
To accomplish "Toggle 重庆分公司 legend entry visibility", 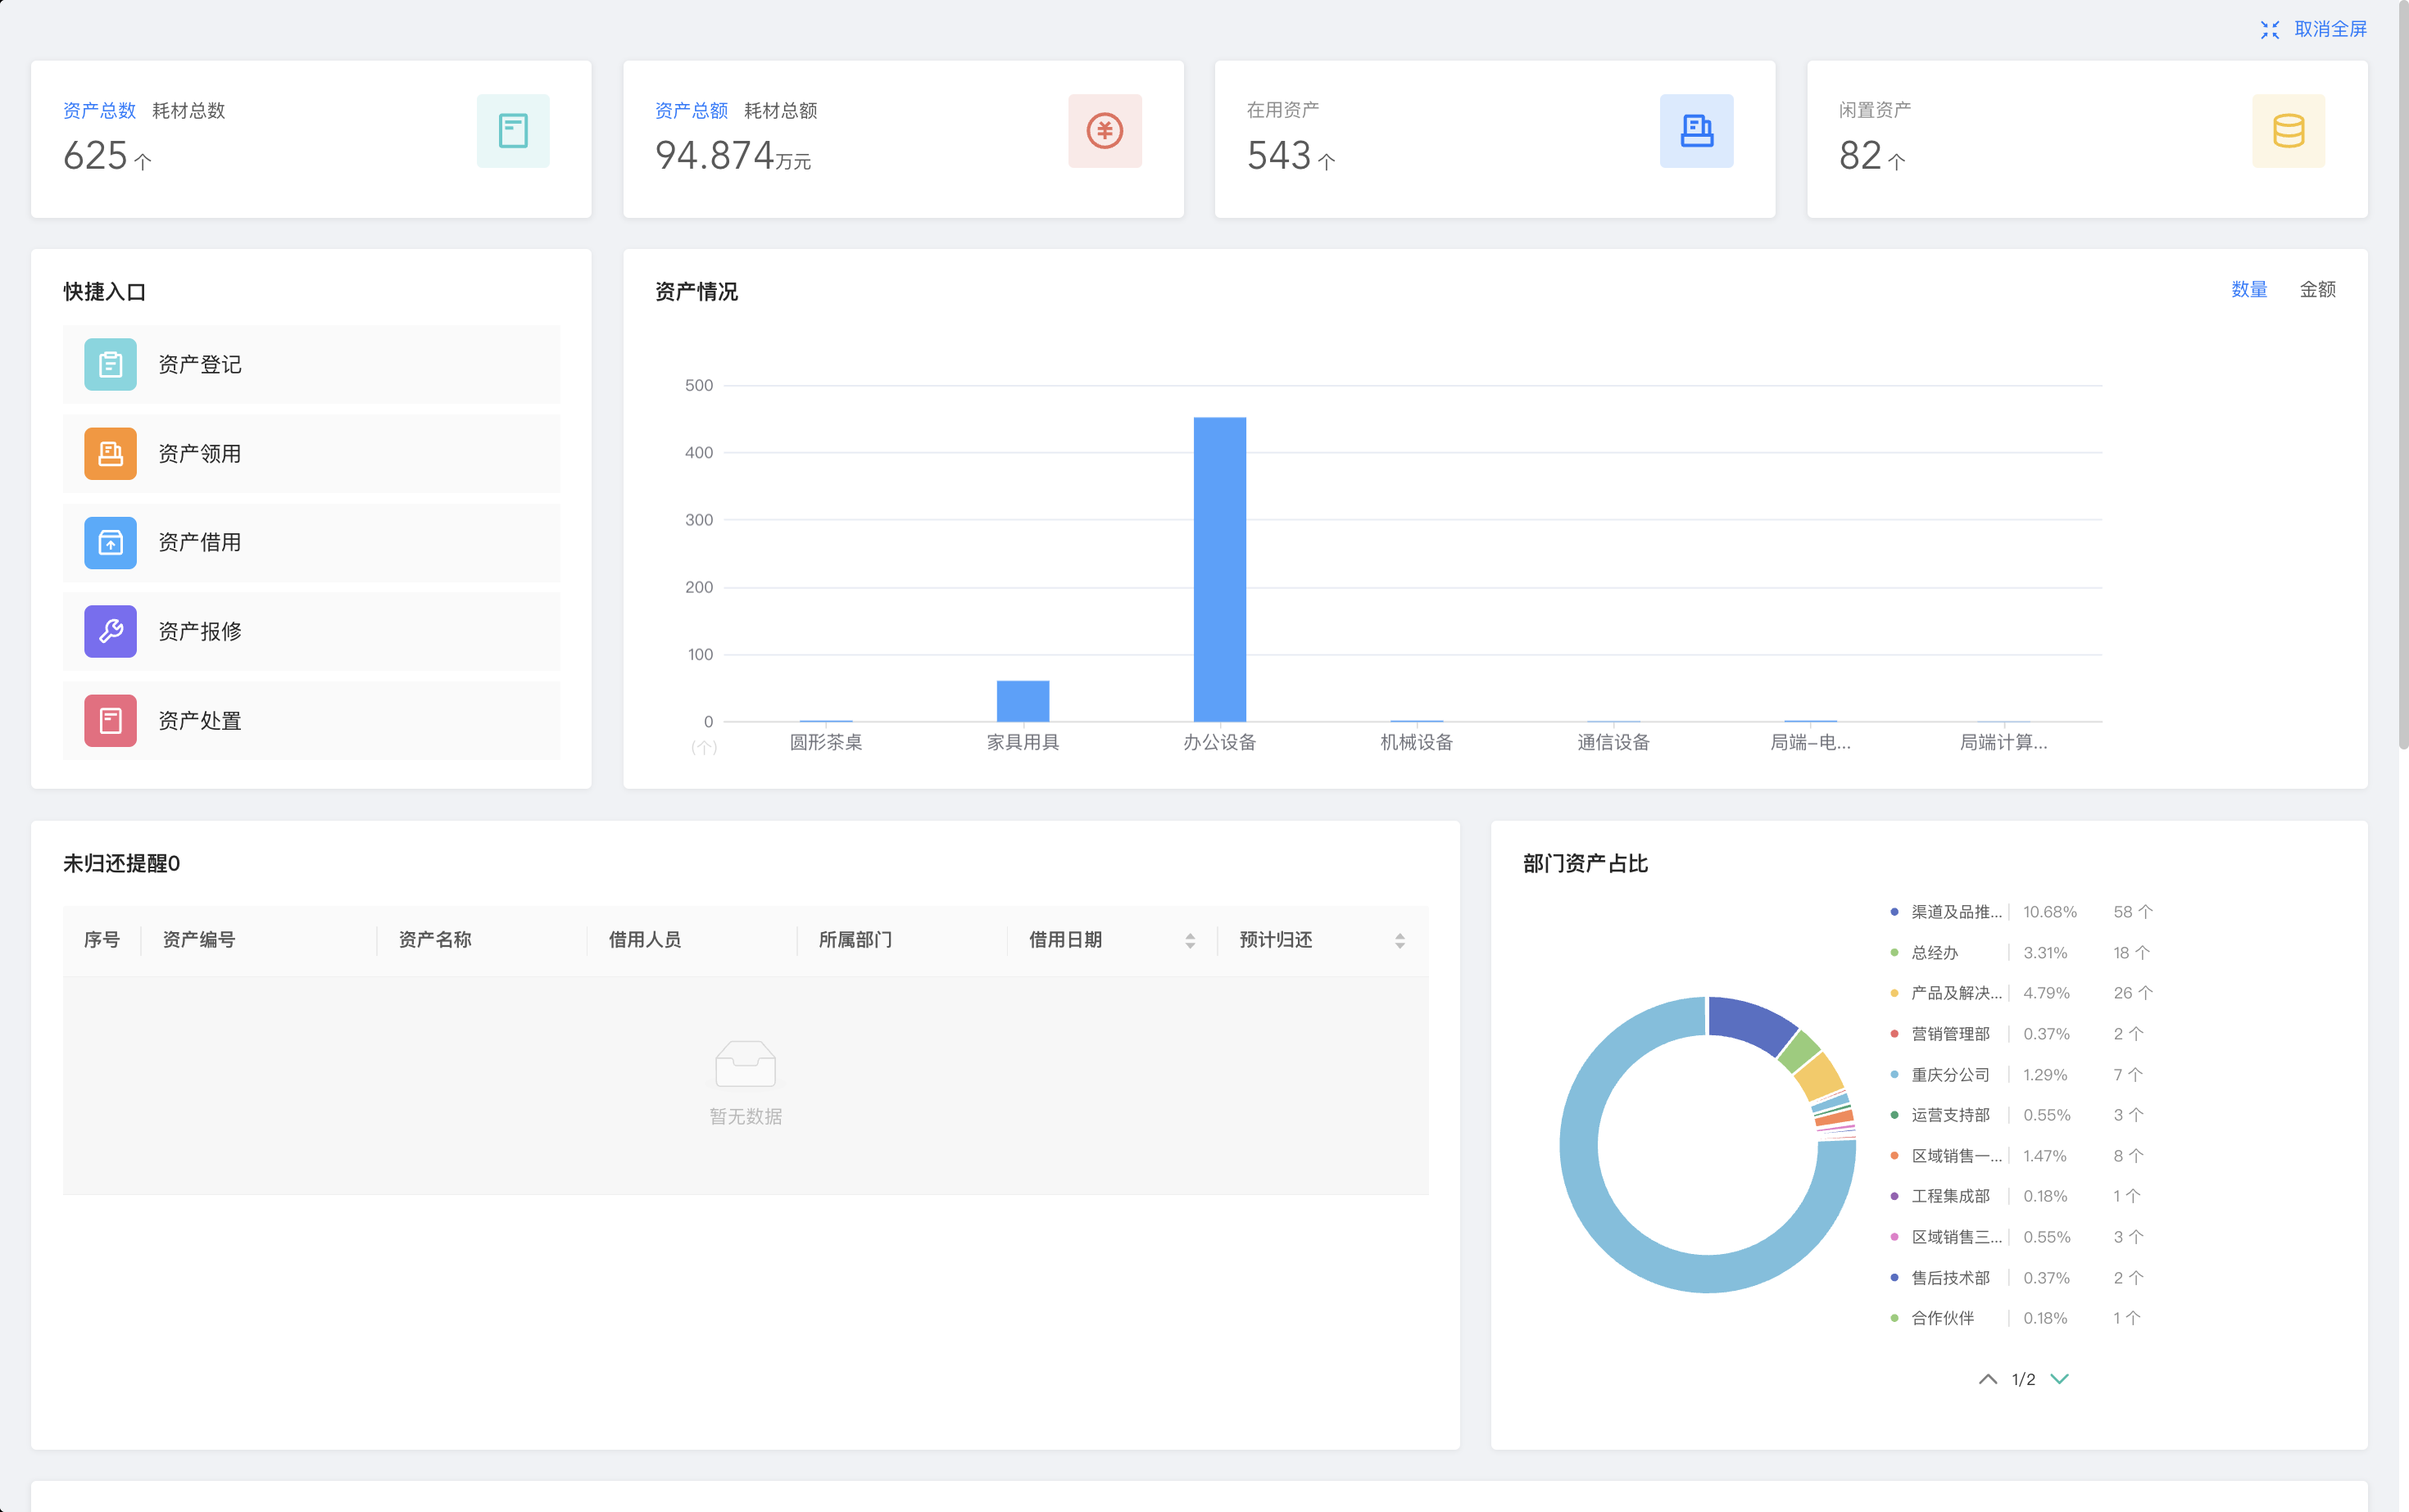I will coord(1950,1075).
